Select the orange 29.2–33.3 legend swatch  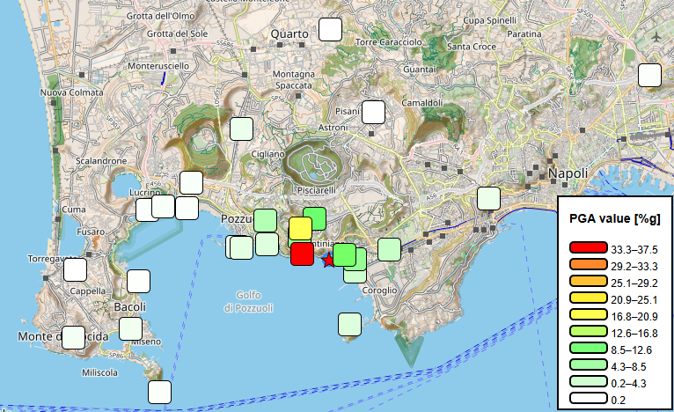click(589, 264)
